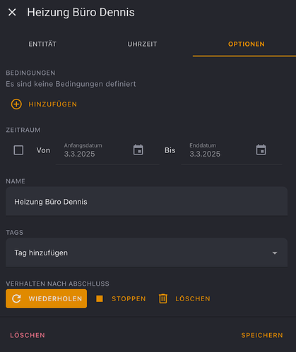Select the orange Löschen behavior option
This screenshot has width=296, height=352.
click(184, 298)
